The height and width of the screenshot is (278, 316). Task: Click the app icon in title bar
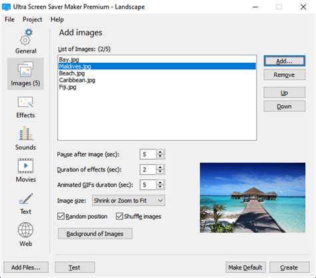click(6, 7)
